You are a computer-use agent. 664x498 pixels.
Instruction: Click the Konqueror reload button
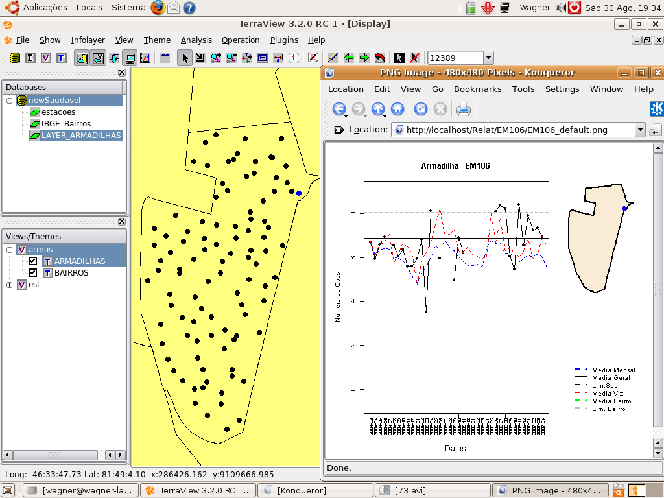coord(421,109)
